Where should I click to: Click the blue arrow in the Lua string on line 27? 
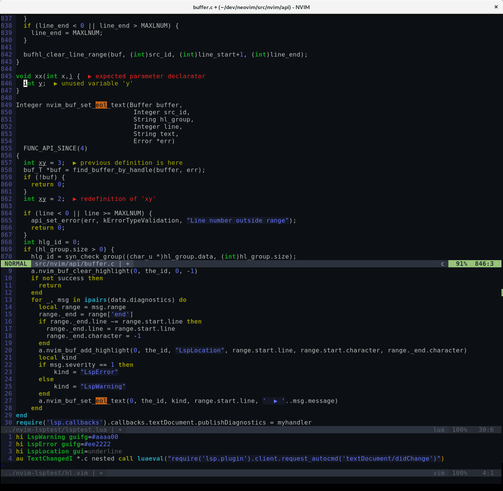(276, 401)
